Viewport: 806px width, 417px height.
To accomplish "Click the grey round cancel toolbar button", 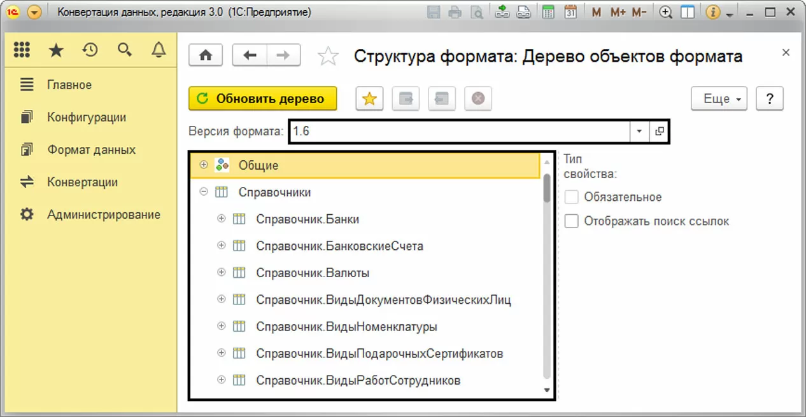I will coord(478,99).
